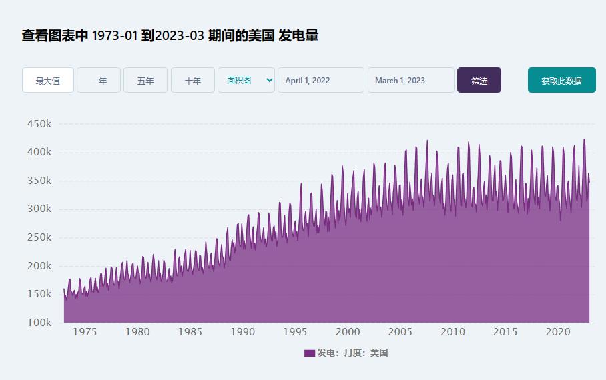Click the chart title 查看图表中 heading
606x380 pixels.
[170, 35]
